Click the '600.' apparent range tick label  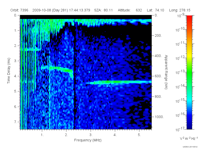click(x=158, y=76)
